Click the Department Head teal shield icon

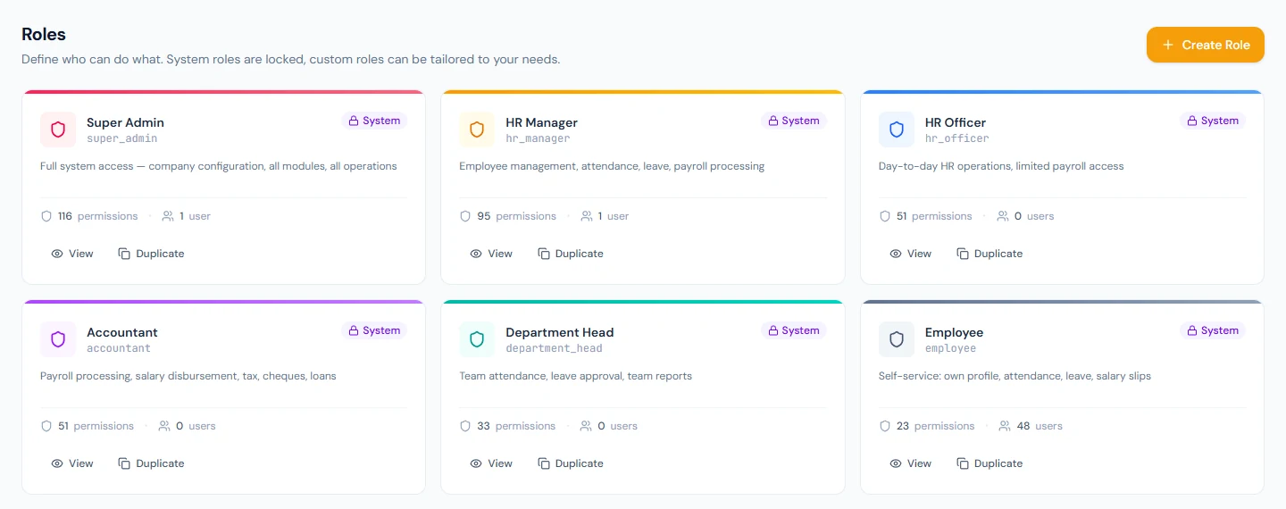tap(477, 339)
